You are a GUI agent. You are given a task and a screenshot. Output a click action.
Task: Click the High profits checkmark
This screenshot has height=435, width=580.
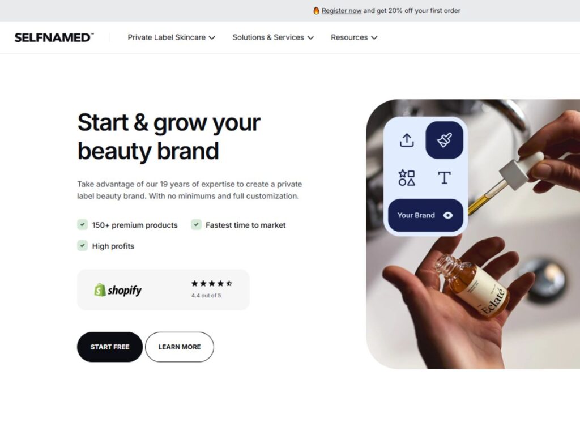pyautogui.click(x=83, y=246)
